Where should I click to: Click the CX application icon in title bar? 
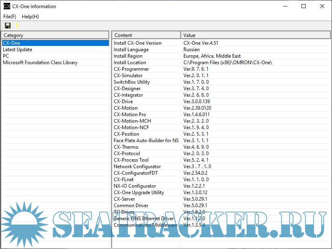pyautogui.click(x=6, y=6)
